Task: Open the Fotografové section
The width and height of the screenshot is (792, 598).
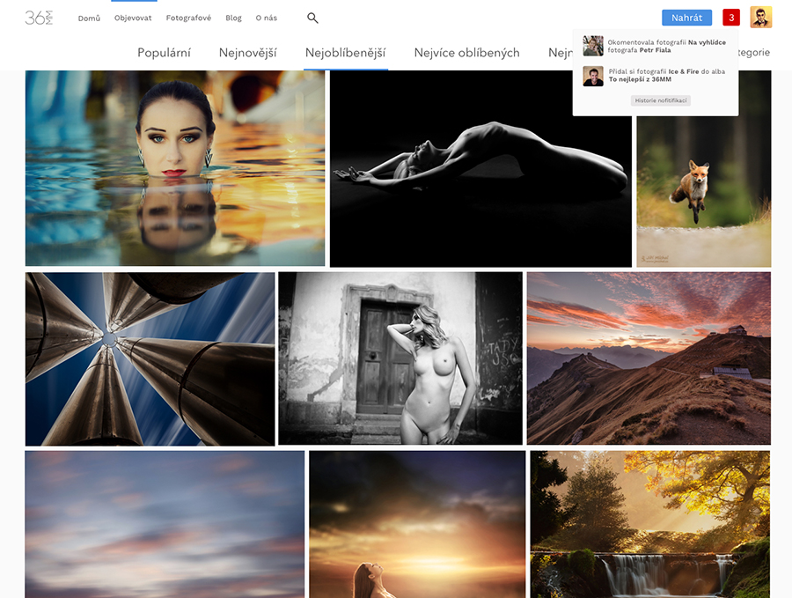Action: point(188,18)
